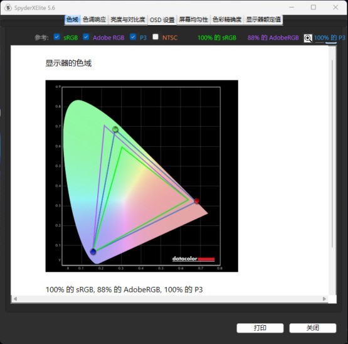Image resolution: width=348 pixels, height=344 pixels.
Task: Click the datacolor logo on the chart
Action: click(193, 259)
